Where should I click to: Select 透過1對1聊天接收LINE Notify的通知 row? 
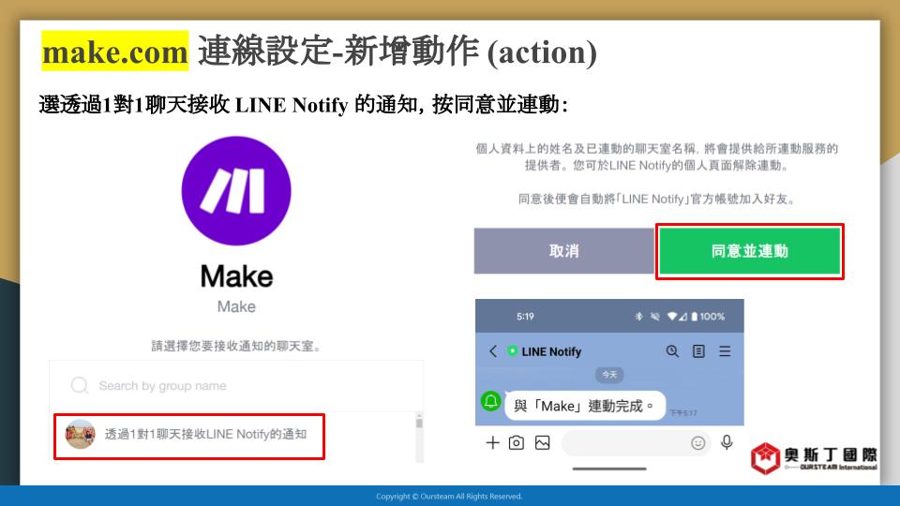click(x=189, y=436)
